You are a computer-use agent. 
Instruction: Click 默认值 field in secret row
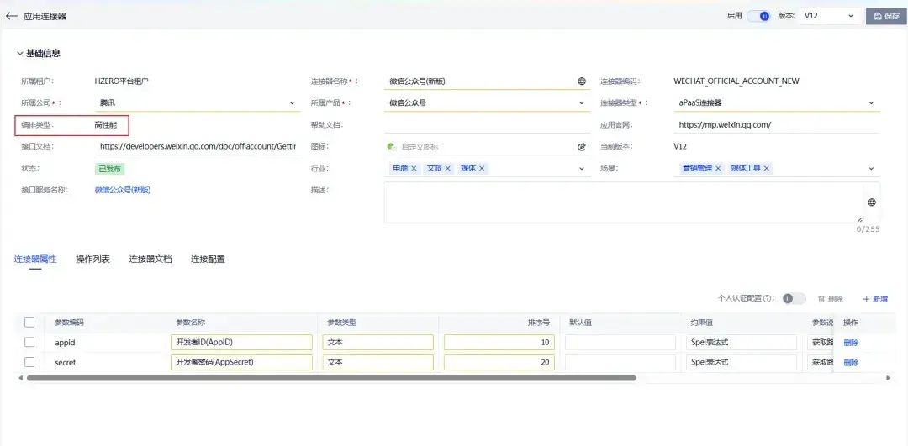click(x=620, y=363)
